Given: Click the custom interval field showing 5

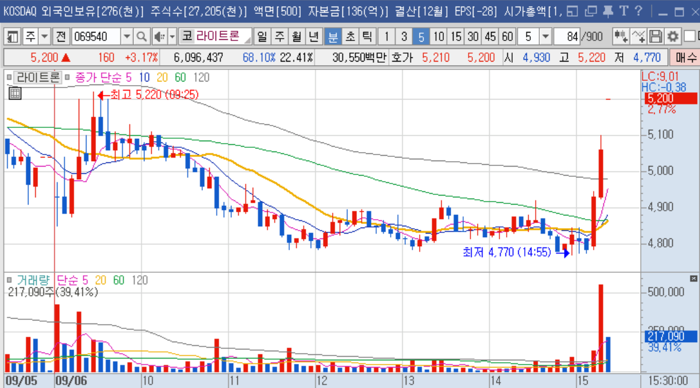Looking at the screenshot, I should (528, 37).
